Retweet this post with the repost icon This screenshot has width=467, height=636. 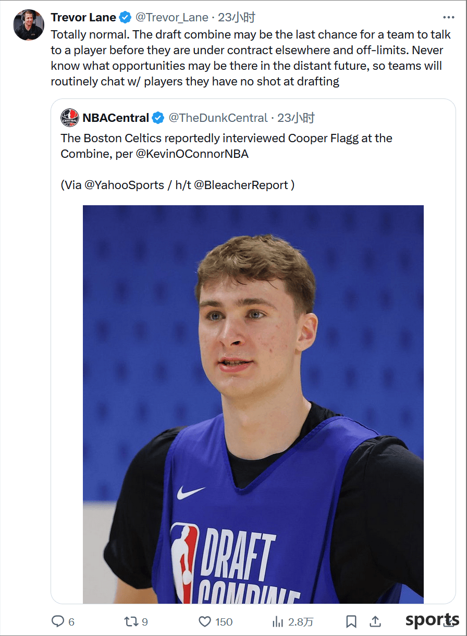tap(130, 621)
